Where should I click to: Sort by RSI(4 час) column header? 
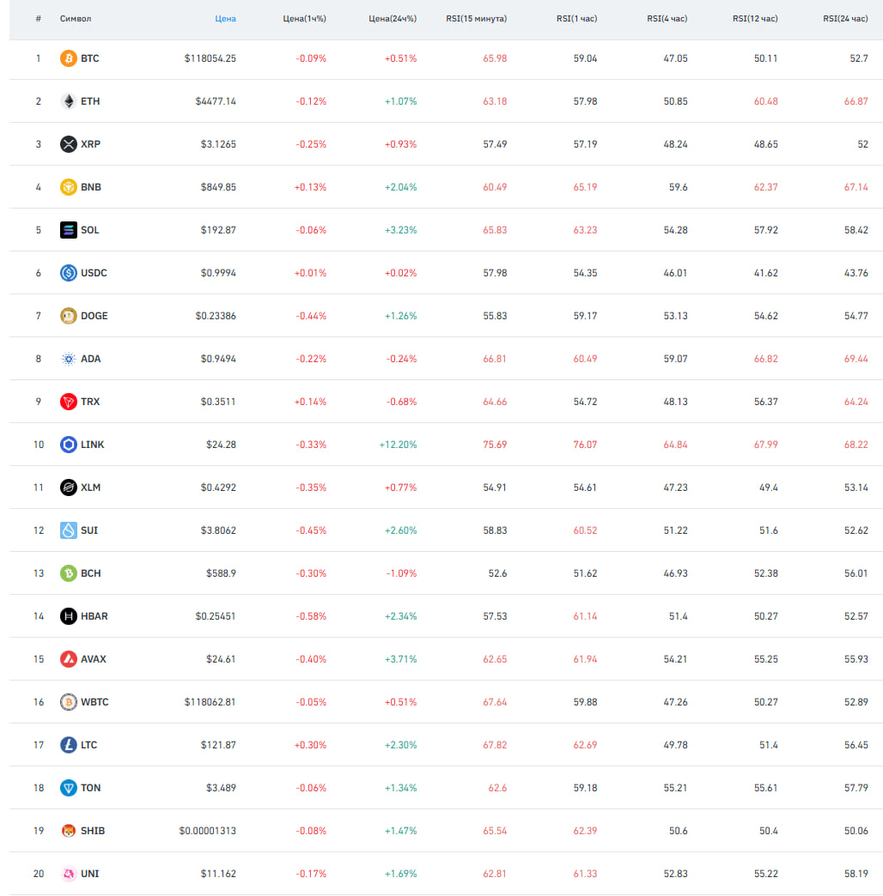pos(667,19)
